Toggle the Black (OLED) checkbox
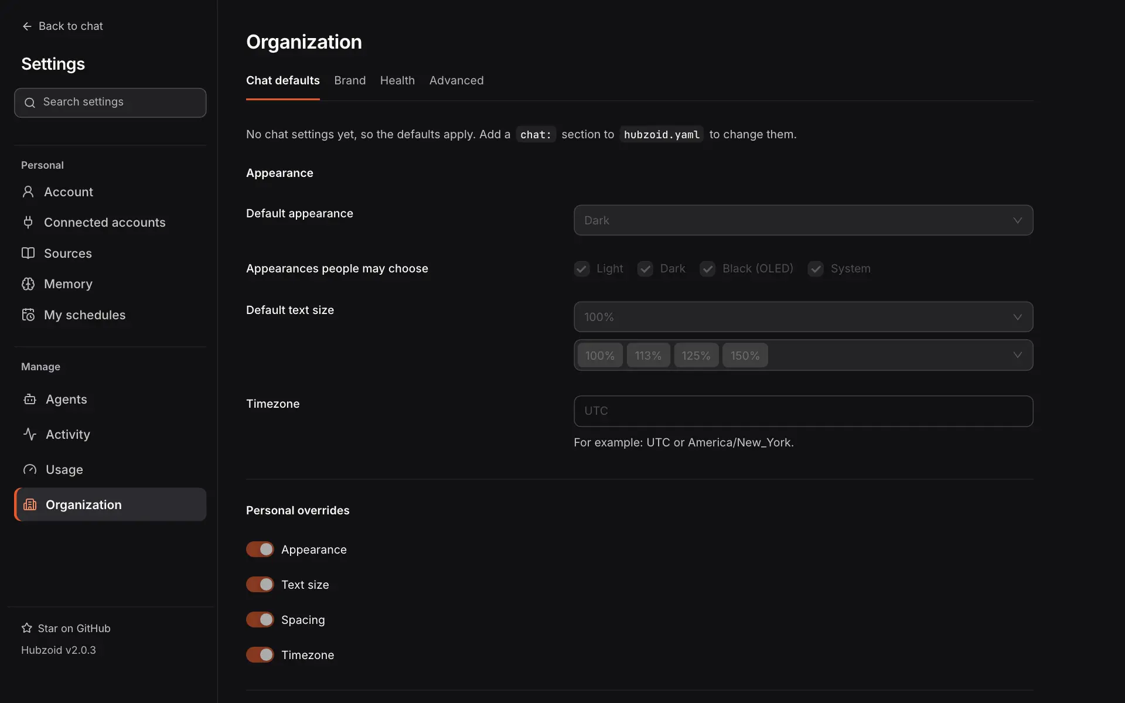This screenshot has height=703, width=1125. pyautogui.click(x=708, y=269)
